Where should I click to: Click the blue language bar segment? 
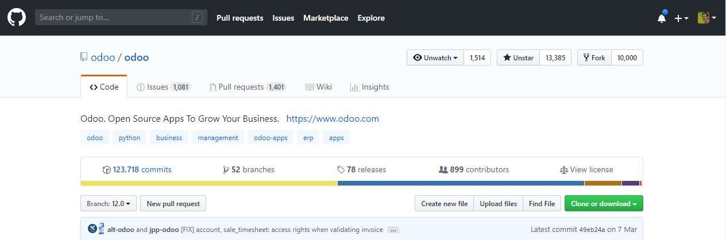point(461,183)
